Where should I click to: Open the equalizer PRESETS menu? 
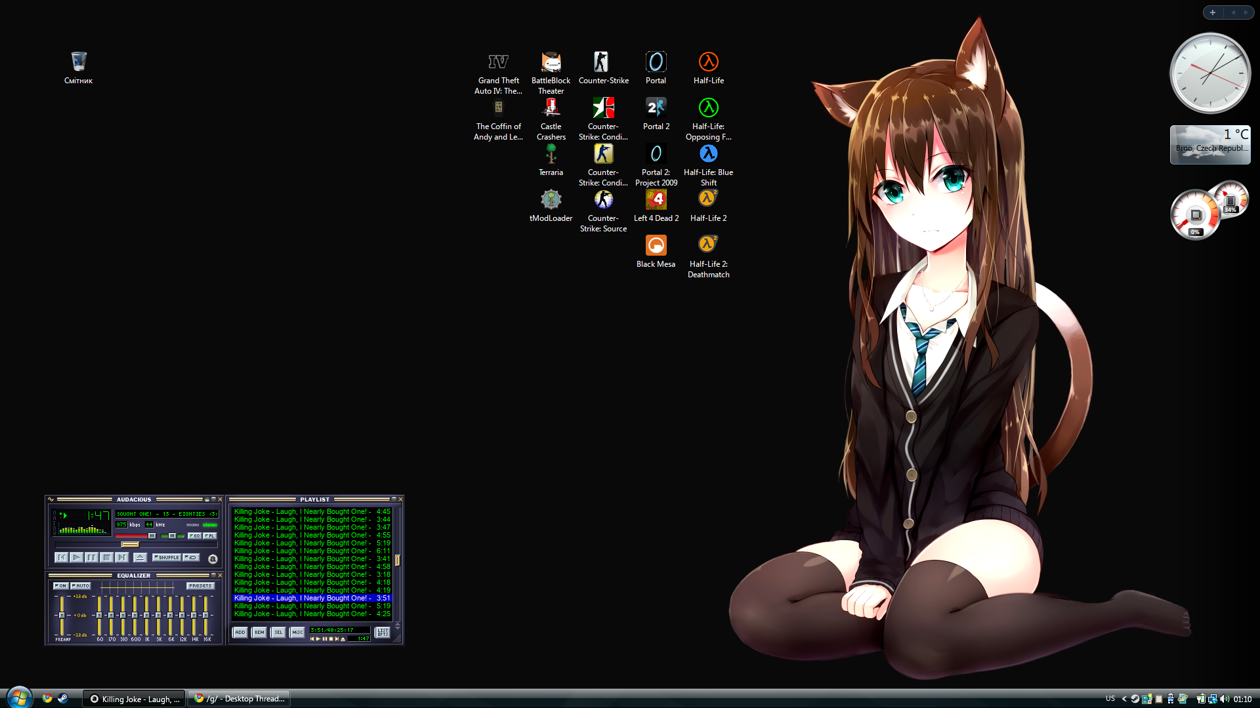tap(200, 585)
